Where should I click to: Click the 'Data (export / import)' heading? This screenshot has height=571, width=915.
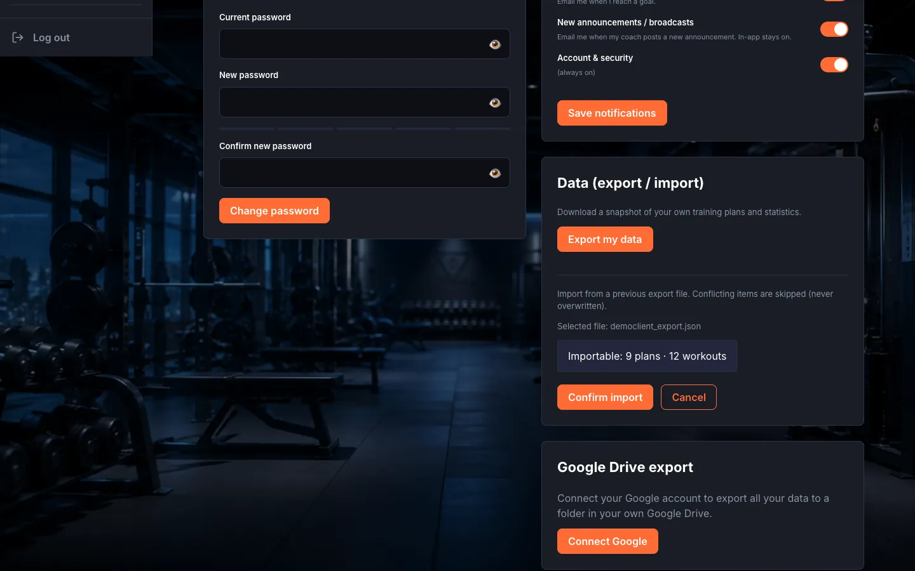pyautogui.click(x=630, y=183)
